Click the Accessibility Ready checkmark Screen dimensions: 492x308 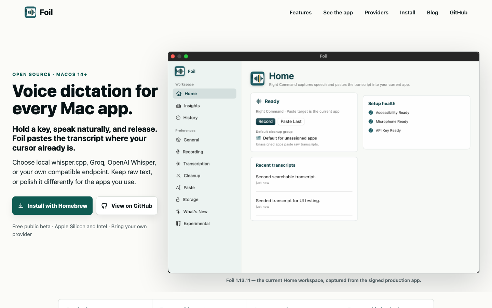coord(371,113)
